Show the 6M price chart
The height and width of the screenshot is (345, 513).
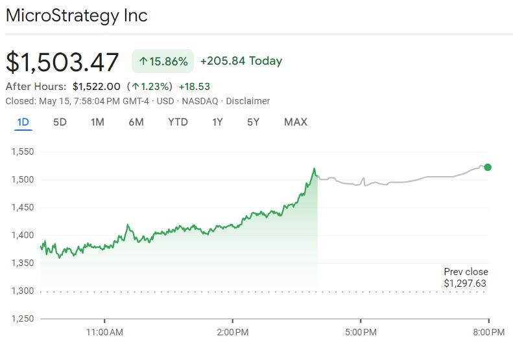136,122
